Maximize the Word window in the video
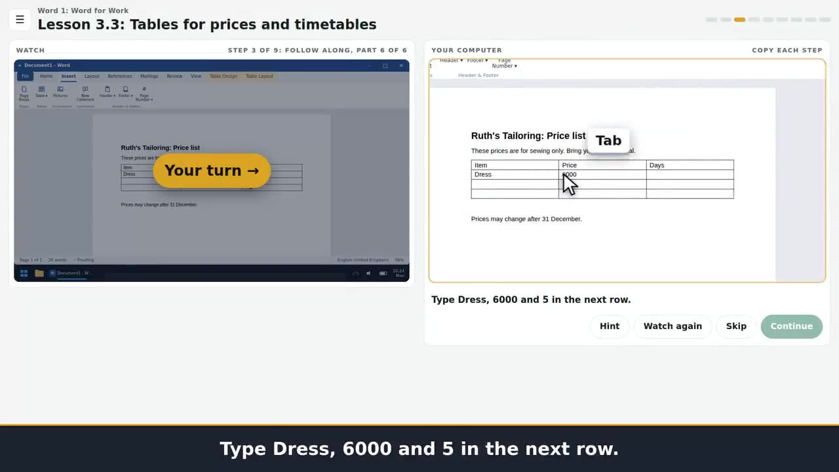The image size is (839, 472). tap(385, 66)
